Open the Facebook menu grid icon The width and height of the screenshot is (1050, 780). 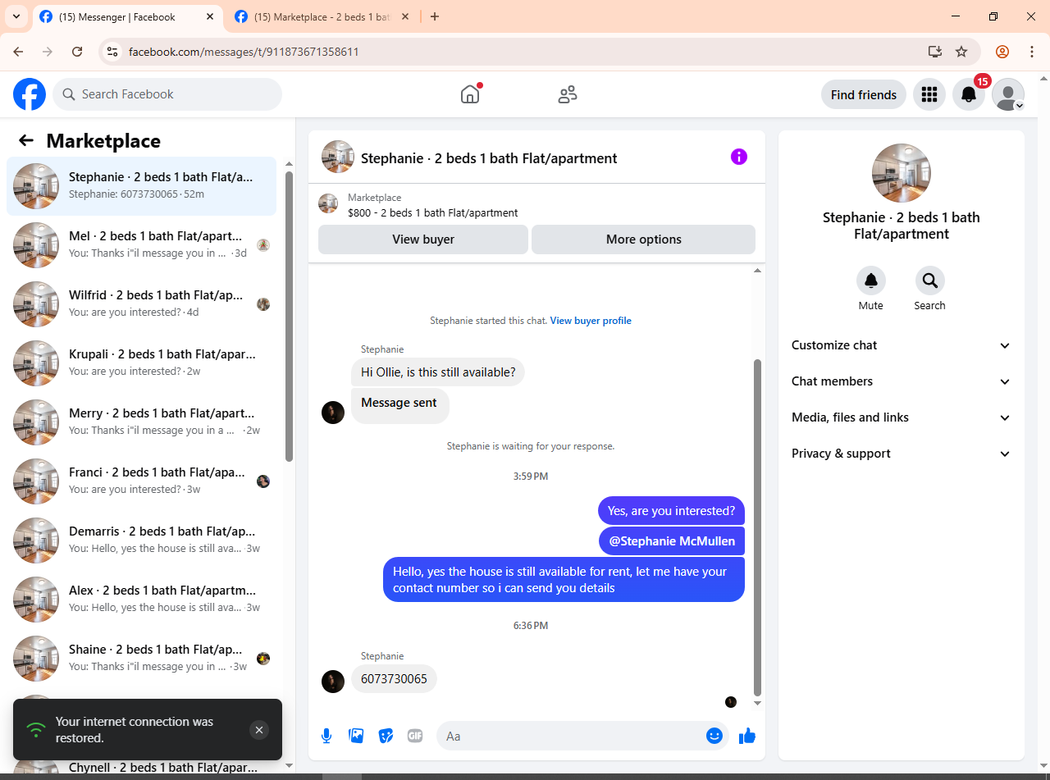(x=929, y=94)
